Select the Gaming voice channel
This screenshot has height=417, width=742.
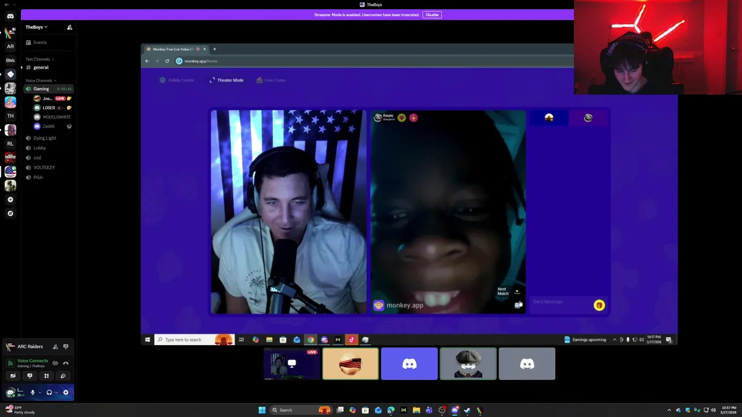coord(41,89)
